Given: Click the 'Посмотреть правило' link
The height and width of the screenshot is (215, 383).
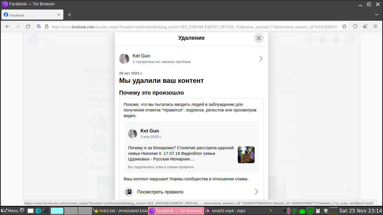Looking at the screenshot, I should [x=160, y=192].
